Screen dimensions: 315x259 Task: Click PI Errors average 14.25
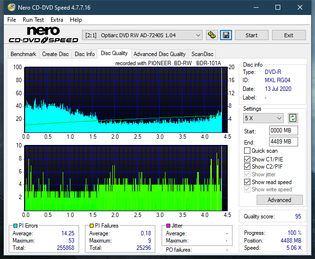pyautogui.click(x=68, y=233)
